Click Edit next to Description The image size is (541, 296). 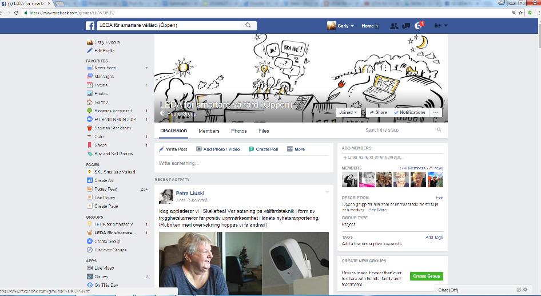click(x=440, y=198)
